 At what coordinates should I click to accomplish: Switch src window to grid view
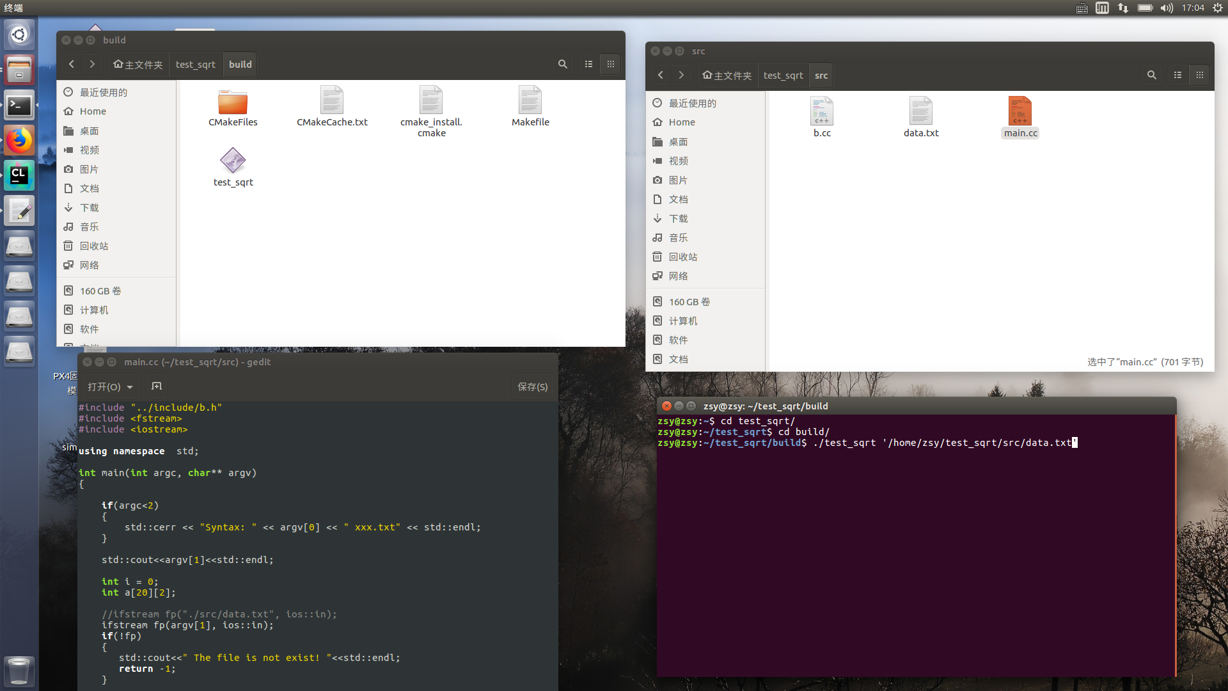coord(1200,75)
